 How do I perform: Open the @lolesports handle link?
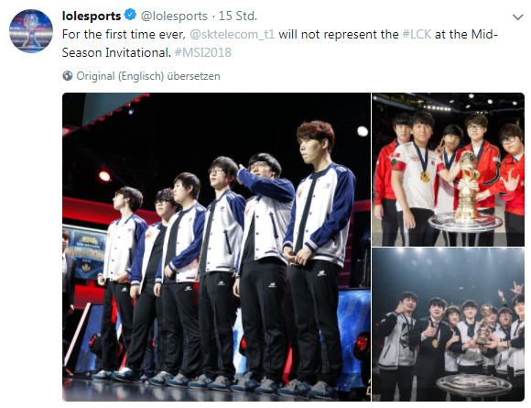click(x=174, y=16)
